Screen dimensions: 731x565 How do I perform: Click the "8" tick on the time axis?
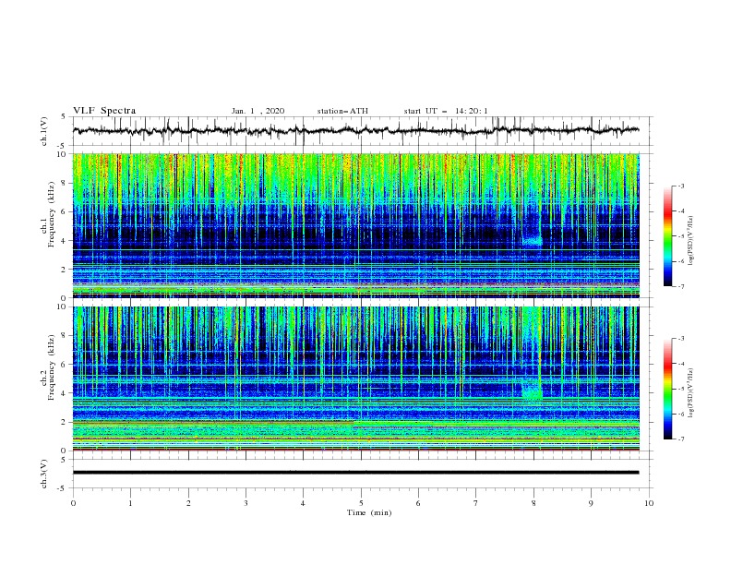point(533,503)
